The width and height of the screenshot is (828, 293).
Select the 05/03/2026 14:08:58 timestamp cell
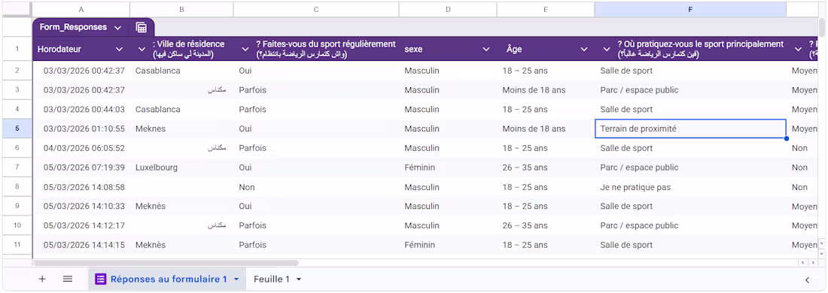[81, 187]
